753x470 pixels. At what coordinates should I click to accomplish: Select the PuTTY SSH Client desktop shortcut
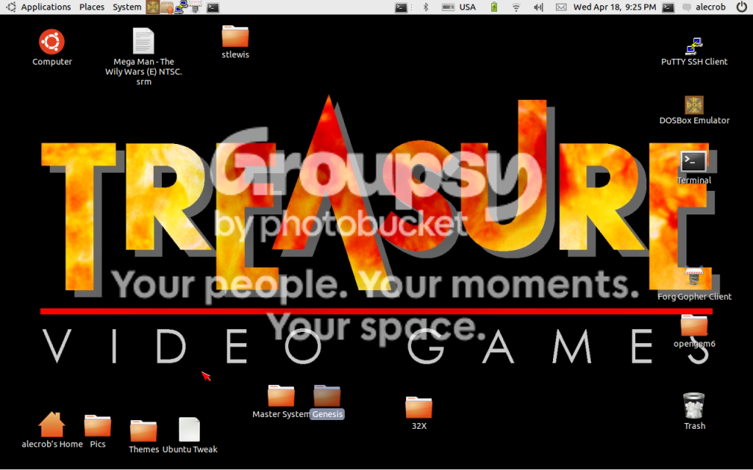click(x=694, y=46)
